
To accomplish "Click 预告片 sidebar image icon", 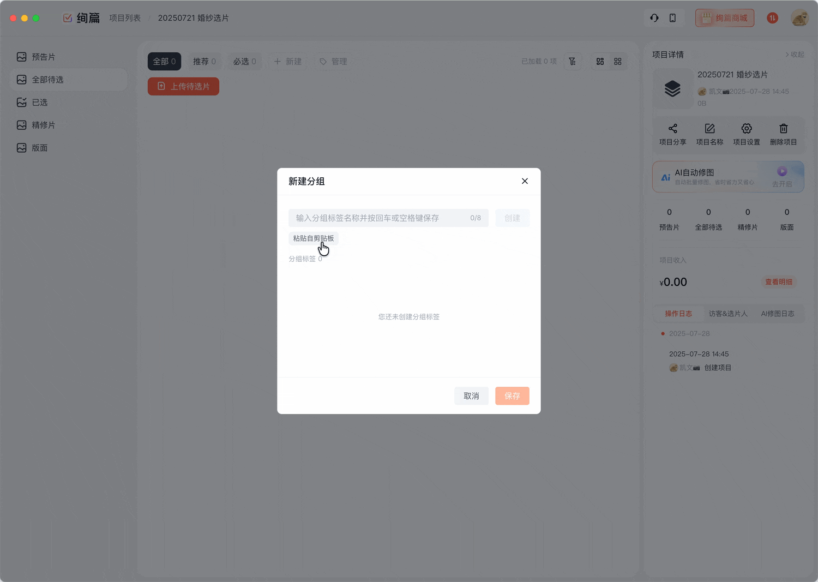I will pos(21,57).
